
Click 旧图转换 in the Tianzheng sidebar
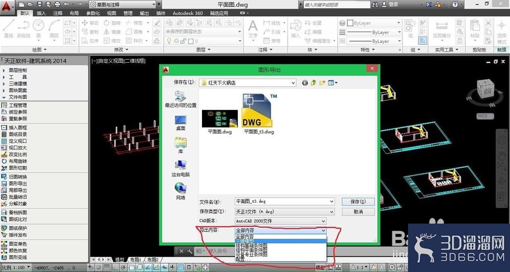[14, 177]
